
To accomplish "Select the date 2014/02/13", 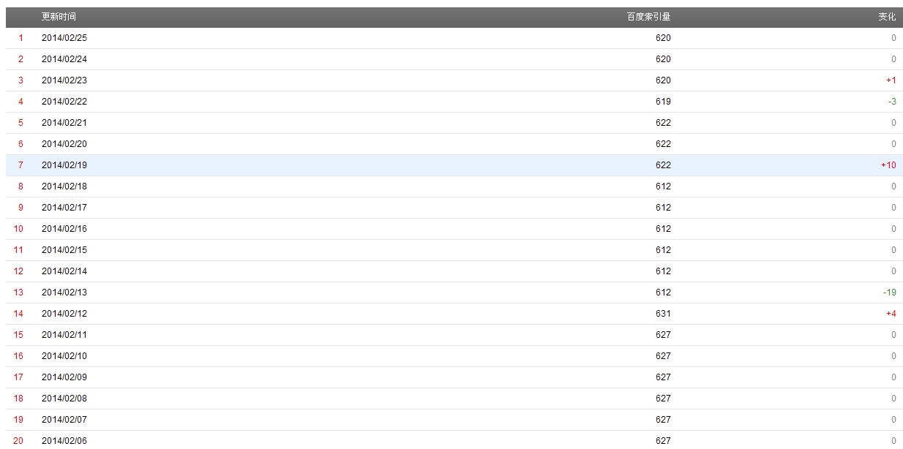I will (x=64, y=293).
